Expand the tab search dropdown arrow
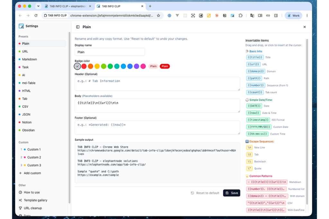 pyautogui.click(x=38, y=6)
